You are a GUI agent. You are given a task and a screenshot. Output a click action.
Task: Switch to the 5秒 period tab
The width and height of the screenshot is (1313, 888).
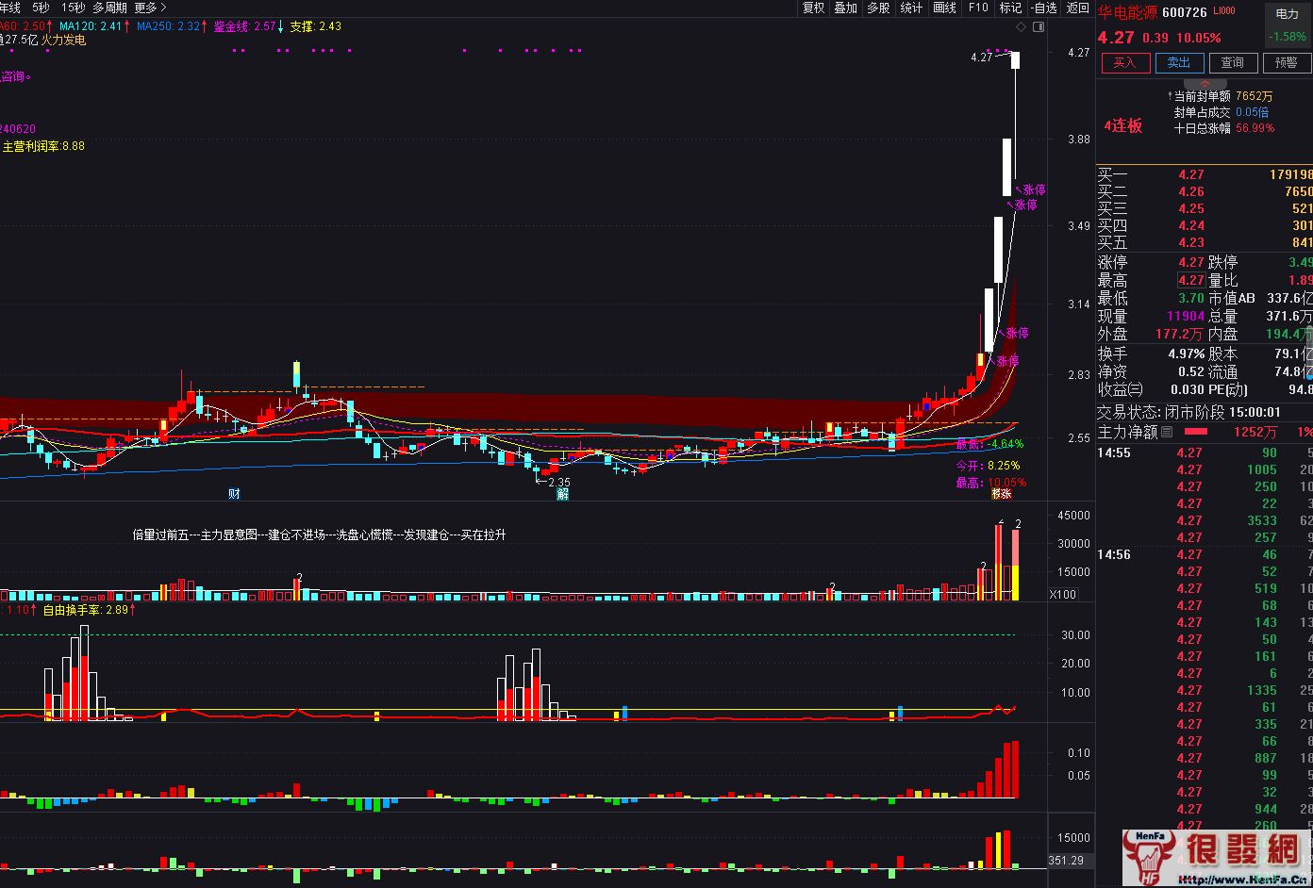pos(41,8)
